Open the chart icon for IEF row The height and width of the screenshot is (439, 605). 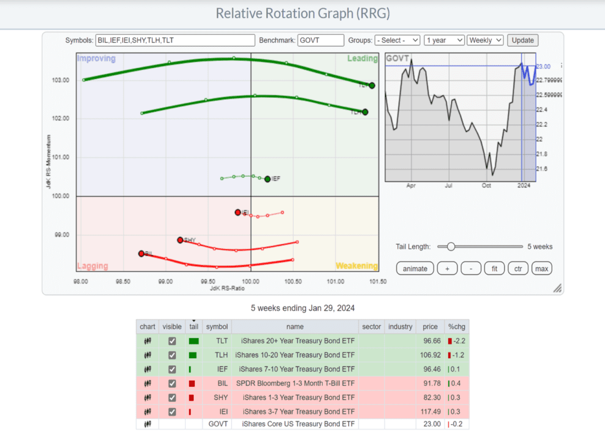(x=147, y=370)
